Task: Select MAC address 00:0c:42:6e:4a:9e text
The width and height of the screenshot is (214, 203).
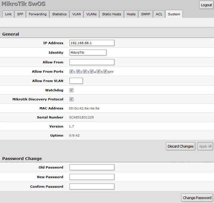Action: point(84,109)
